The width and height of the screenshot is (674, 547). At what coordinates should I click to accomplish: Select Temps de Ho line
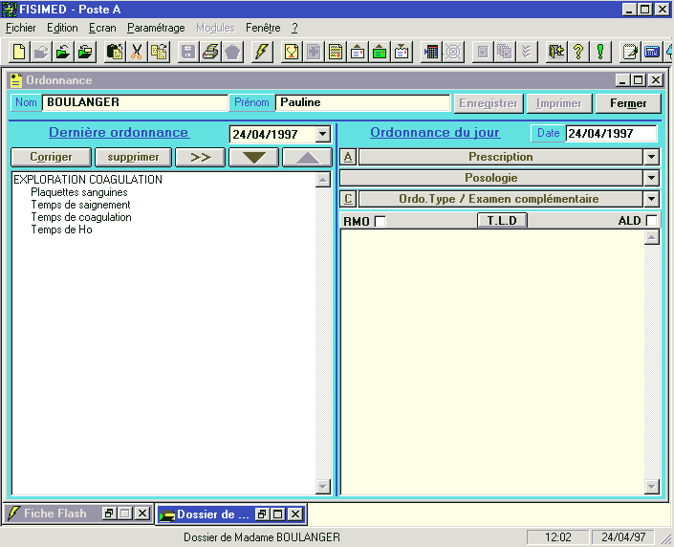[x=61, y=230]
